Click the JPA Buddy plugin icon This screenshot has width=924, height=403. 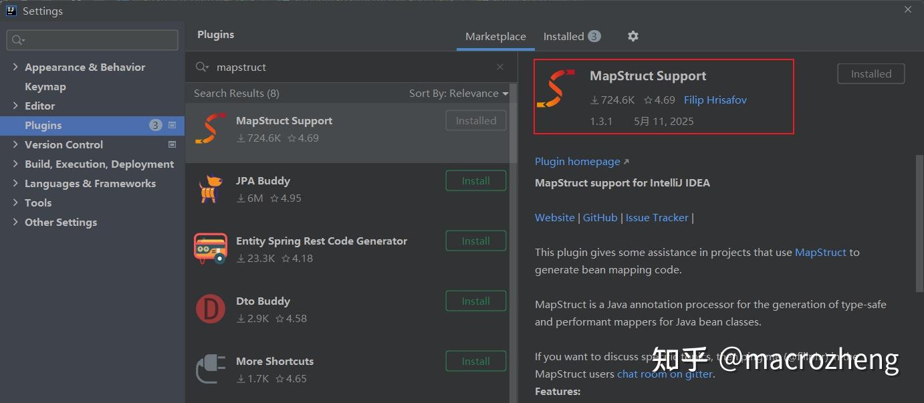click(211, 189)
